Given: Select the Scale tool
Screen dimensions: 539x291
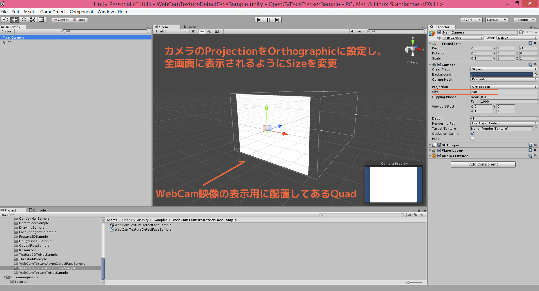Looking at the screenshot, I should point(33,20).
